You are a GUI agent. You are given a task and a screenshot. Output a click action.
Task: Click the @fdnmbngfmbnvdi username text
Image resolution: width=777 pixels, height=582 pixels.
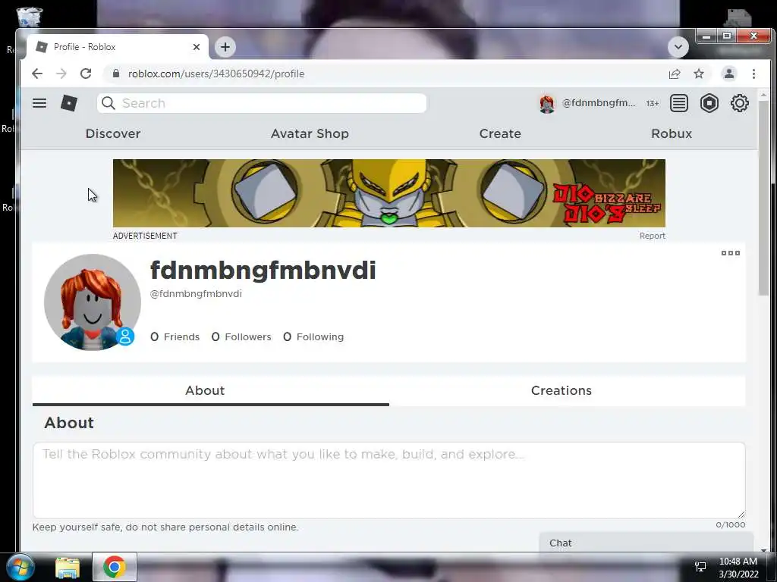coord(196,294)
